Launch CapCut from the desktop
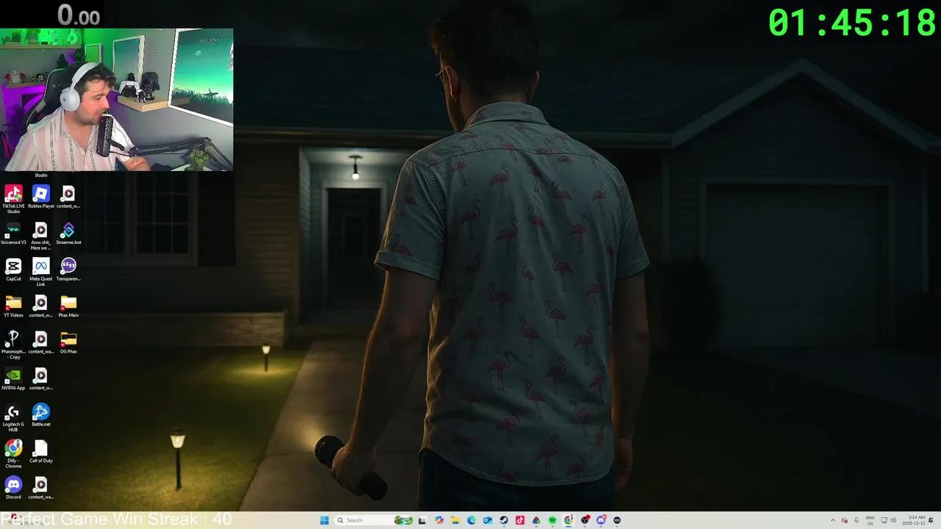This screenshot has width=941, height=529. pos(13,267)
